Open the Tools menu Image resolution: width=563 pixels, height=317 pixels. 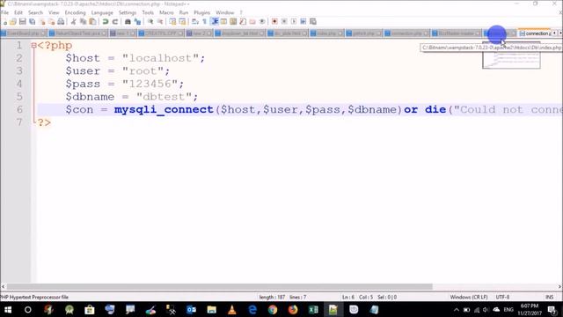tap(148, 12)
